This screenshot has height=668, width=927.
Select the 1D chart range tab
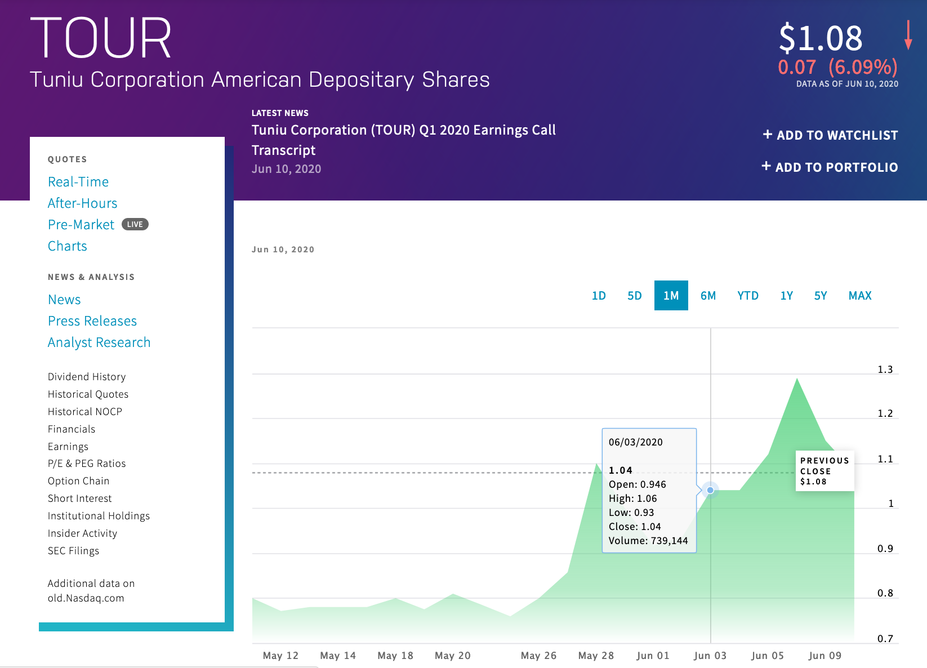point(599,296)
